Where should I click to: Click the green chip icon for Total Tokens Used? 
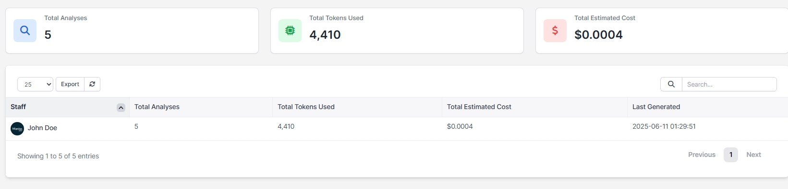point(290,31)
